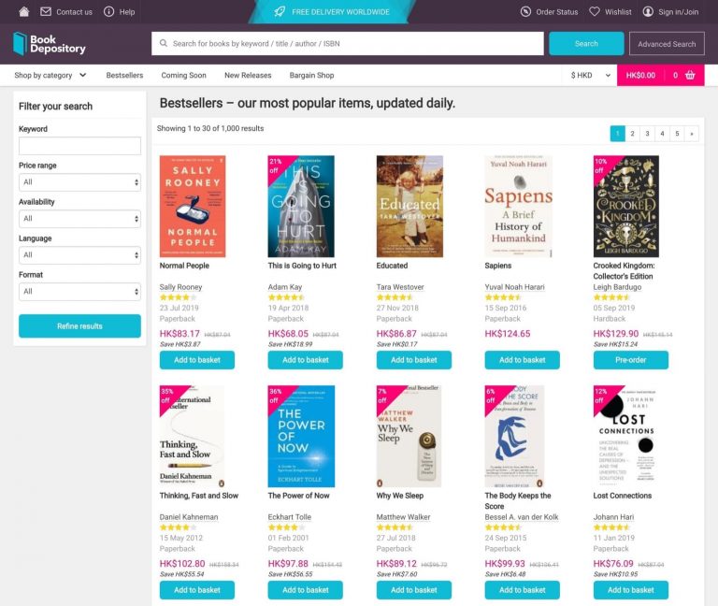Click the HK$0.00 basket total
718x606 pixels.
[x=640, y=75]
